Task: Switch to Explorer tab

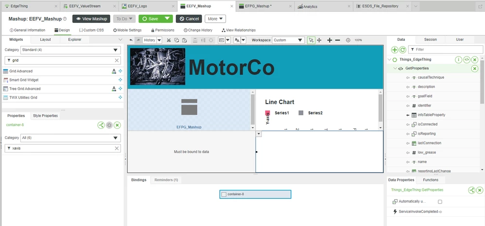Action: tap(75, 39)
